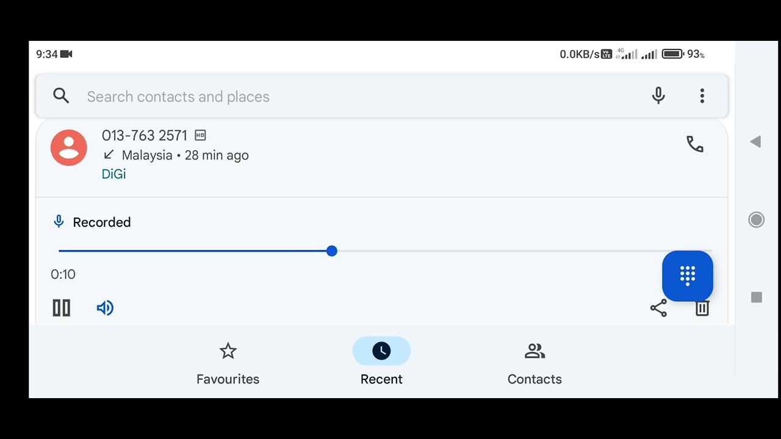This screenshot has height=439, width=781.
Task: Open the dial pad floating button
Action: coord(687,276)
